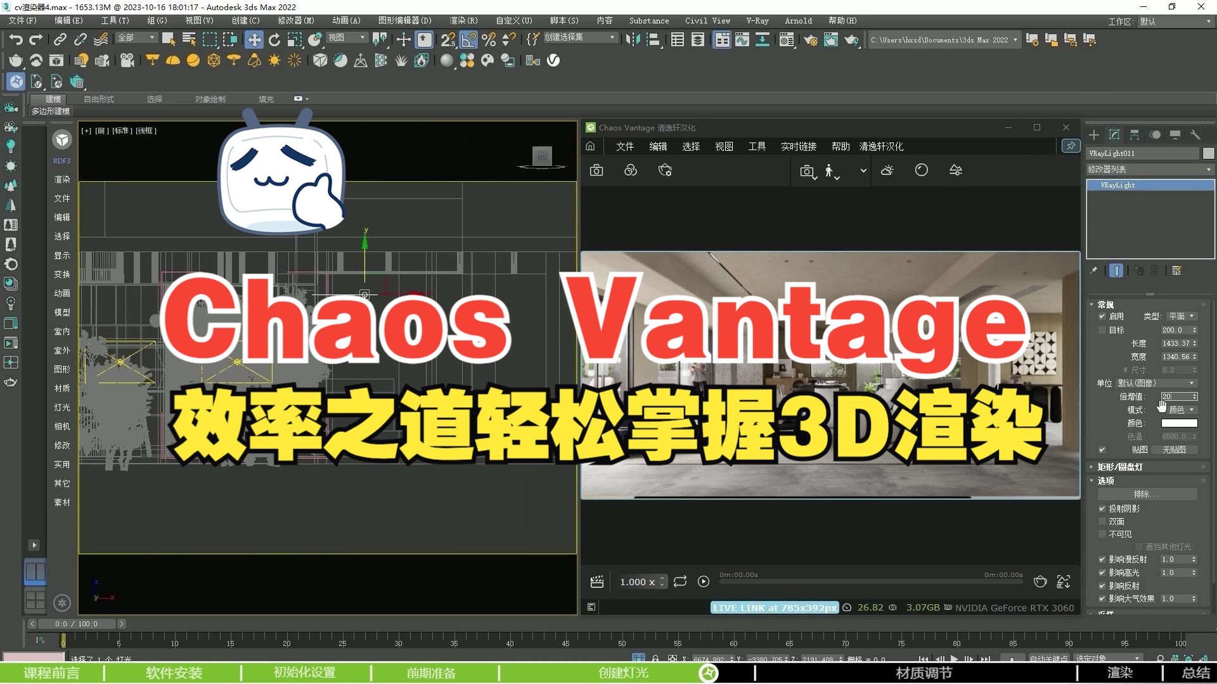Open the 颜色 color swatch for the light
Screen dimensions: 1217x684
coord(1180,423)
